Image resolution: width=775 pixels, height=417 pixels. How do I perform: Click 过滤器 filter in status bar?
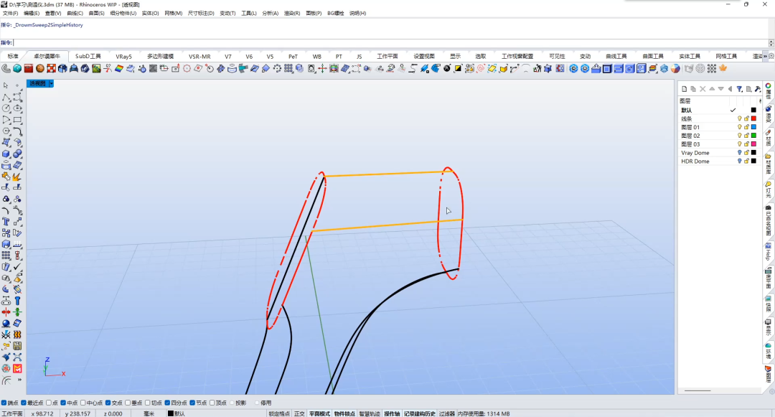click(x=447, y=414)
